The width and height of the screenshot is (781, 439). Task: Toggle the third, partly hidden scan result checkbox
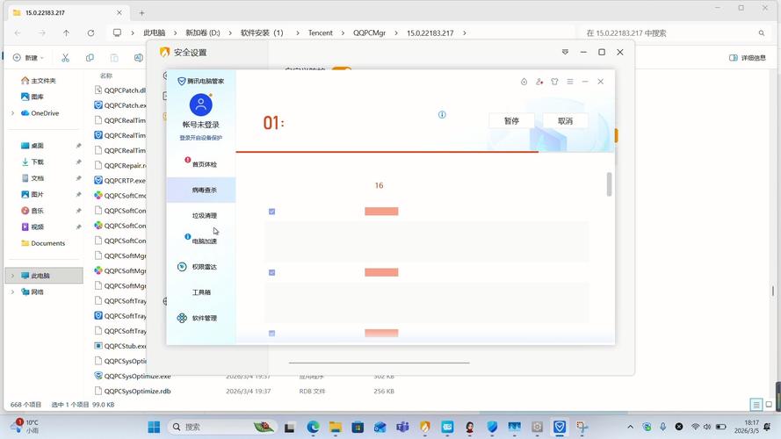pos(272,334)
